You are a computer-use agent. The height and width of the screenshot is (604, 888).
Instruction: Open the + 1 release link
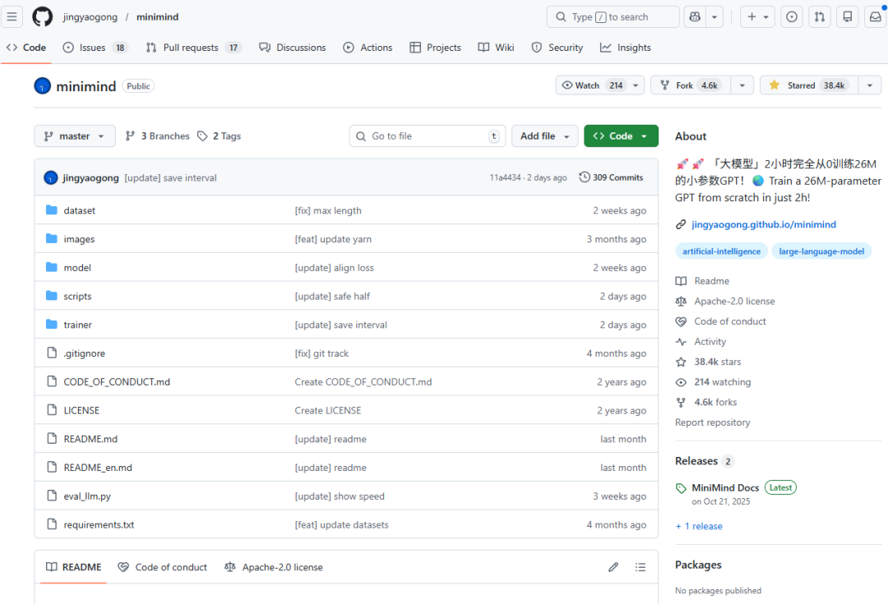click(699, 527)
